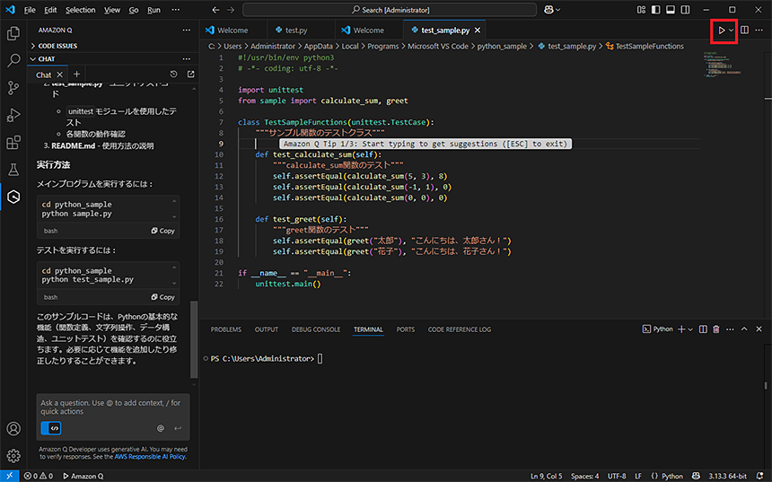772x482 pixels.
Task: Open CHAT section more actions
Action: [186, 58]
